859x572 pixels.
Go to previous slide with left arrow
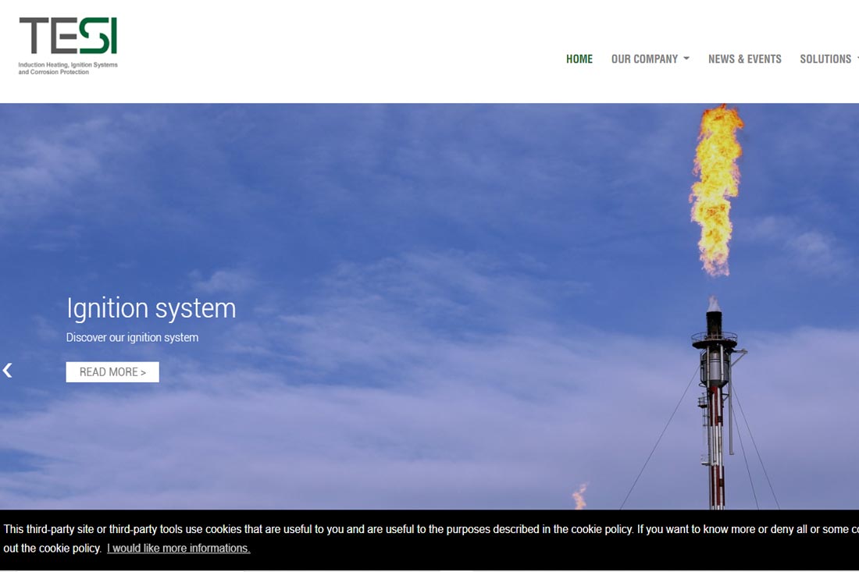click(x=8, y=371)
